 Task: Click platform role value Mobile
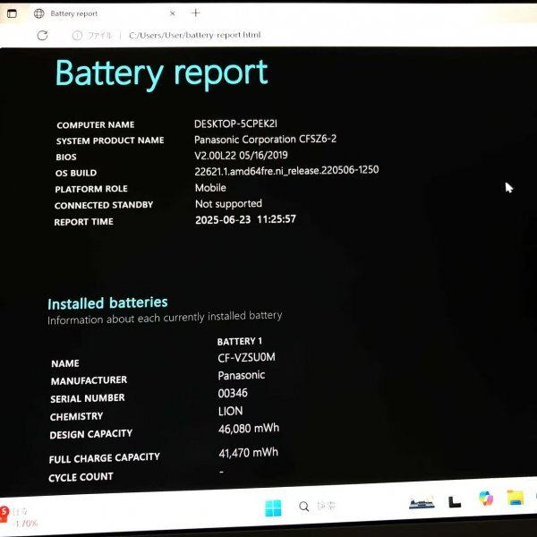pyautogui.click(x=210, y=188)
